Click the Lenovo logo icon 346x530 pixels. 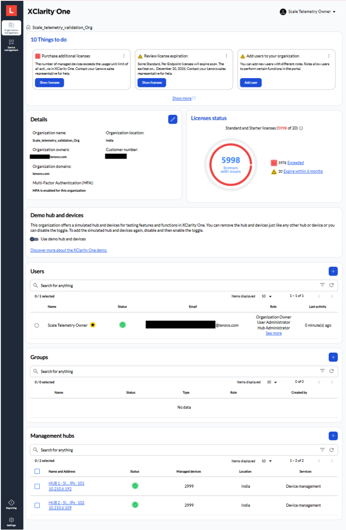11,11
